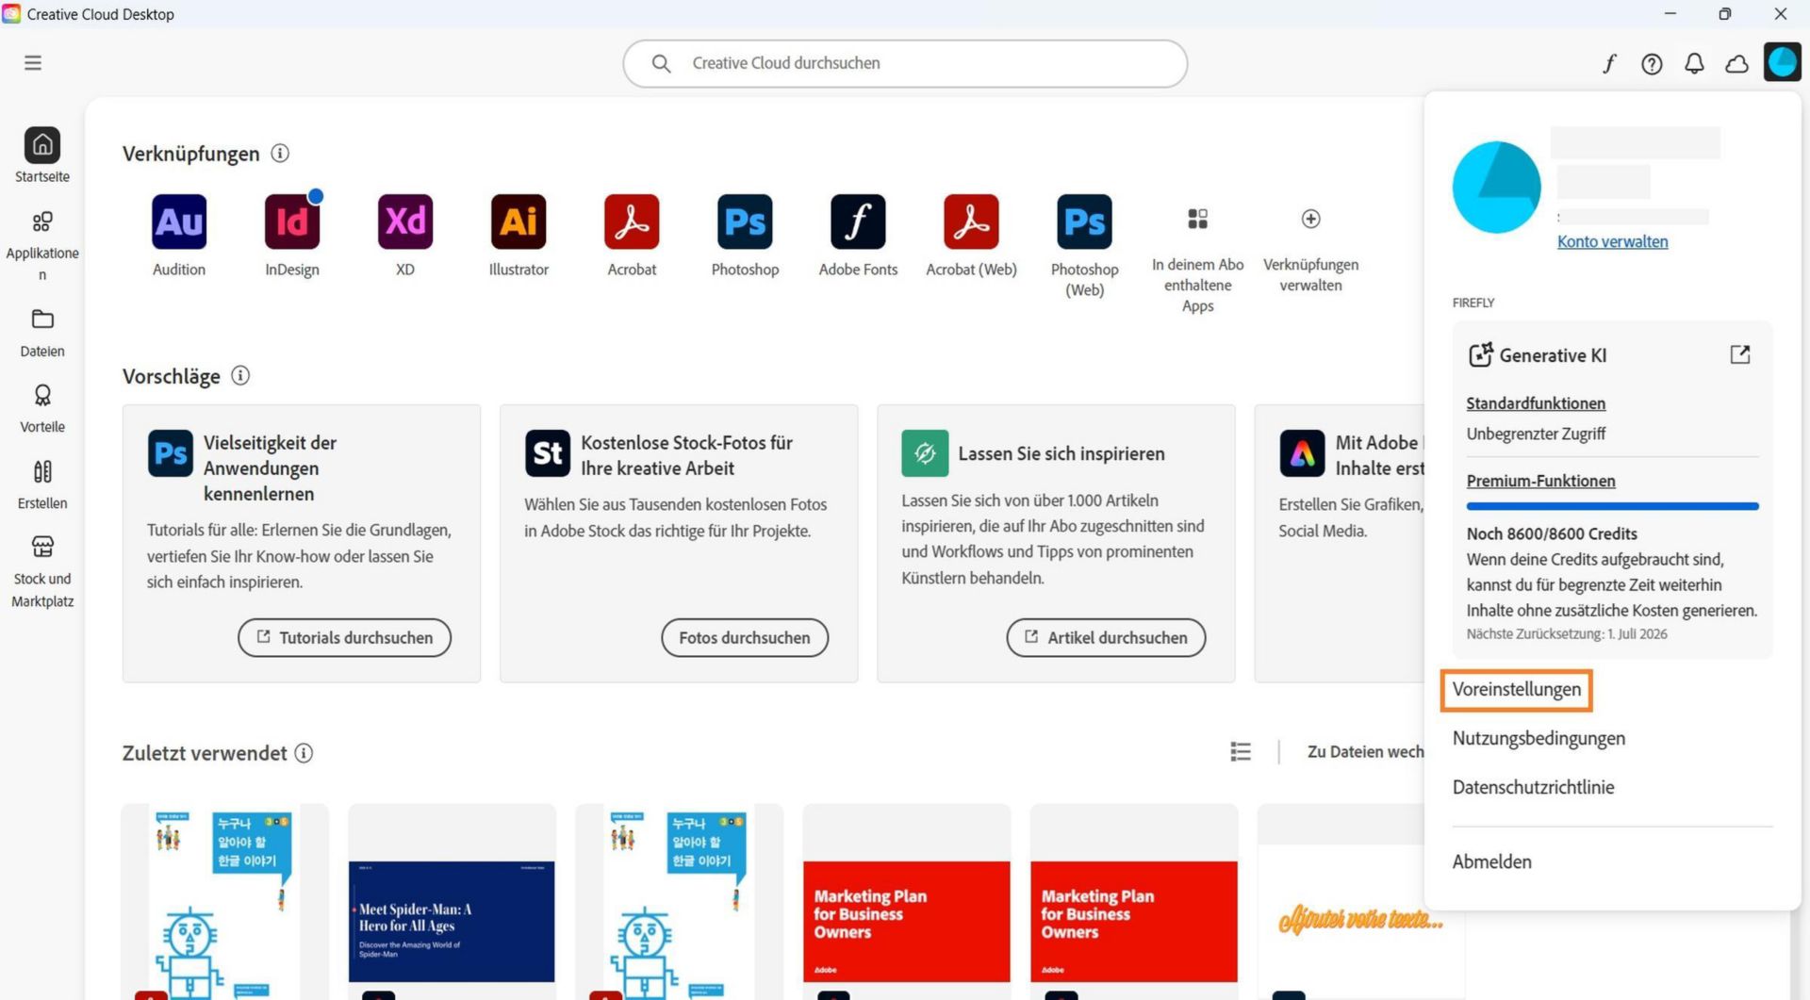Click the Premium credits progress bar
Screen dimensions: 1810x1000
coord(1612,506)
